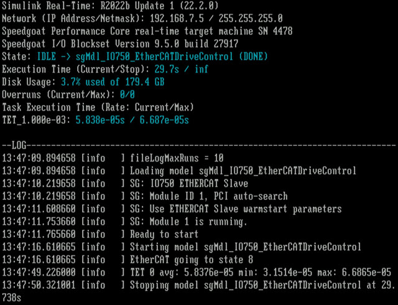
Task: Click the Loading model log message
Action: tap(243, 170)
